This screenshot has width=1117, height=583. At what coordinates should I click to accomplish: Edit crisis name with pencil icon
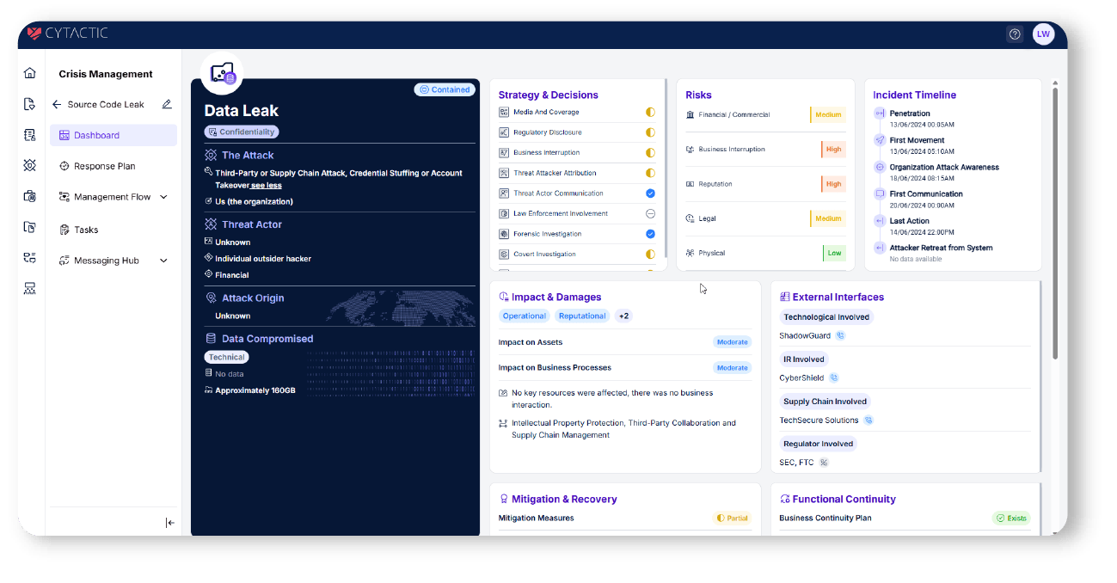click(x=167, y=104)
